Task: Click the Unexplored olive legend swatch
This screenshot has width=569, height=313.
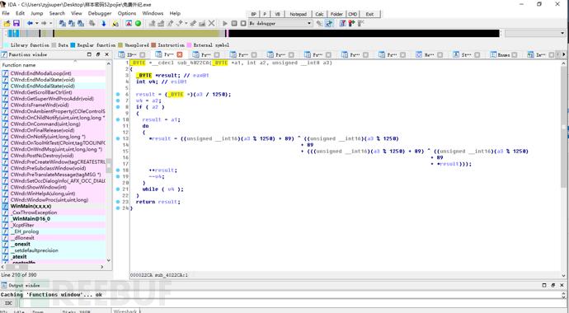Action: coord(120,45)
